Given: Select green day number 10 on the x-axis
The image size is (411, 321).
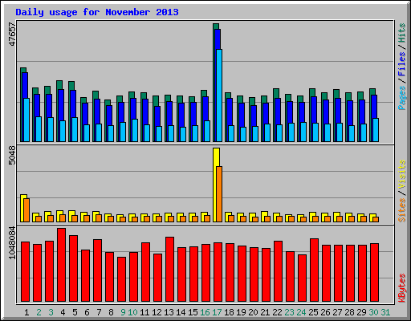Looking at the screenshot, I should (132, 312).
